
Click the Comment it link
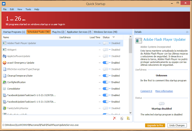(146, 91)
